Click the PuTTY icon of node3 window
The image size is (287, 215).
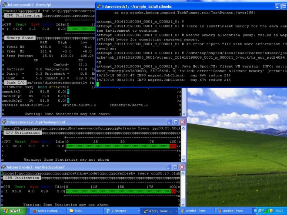click(x=4, y=167)
